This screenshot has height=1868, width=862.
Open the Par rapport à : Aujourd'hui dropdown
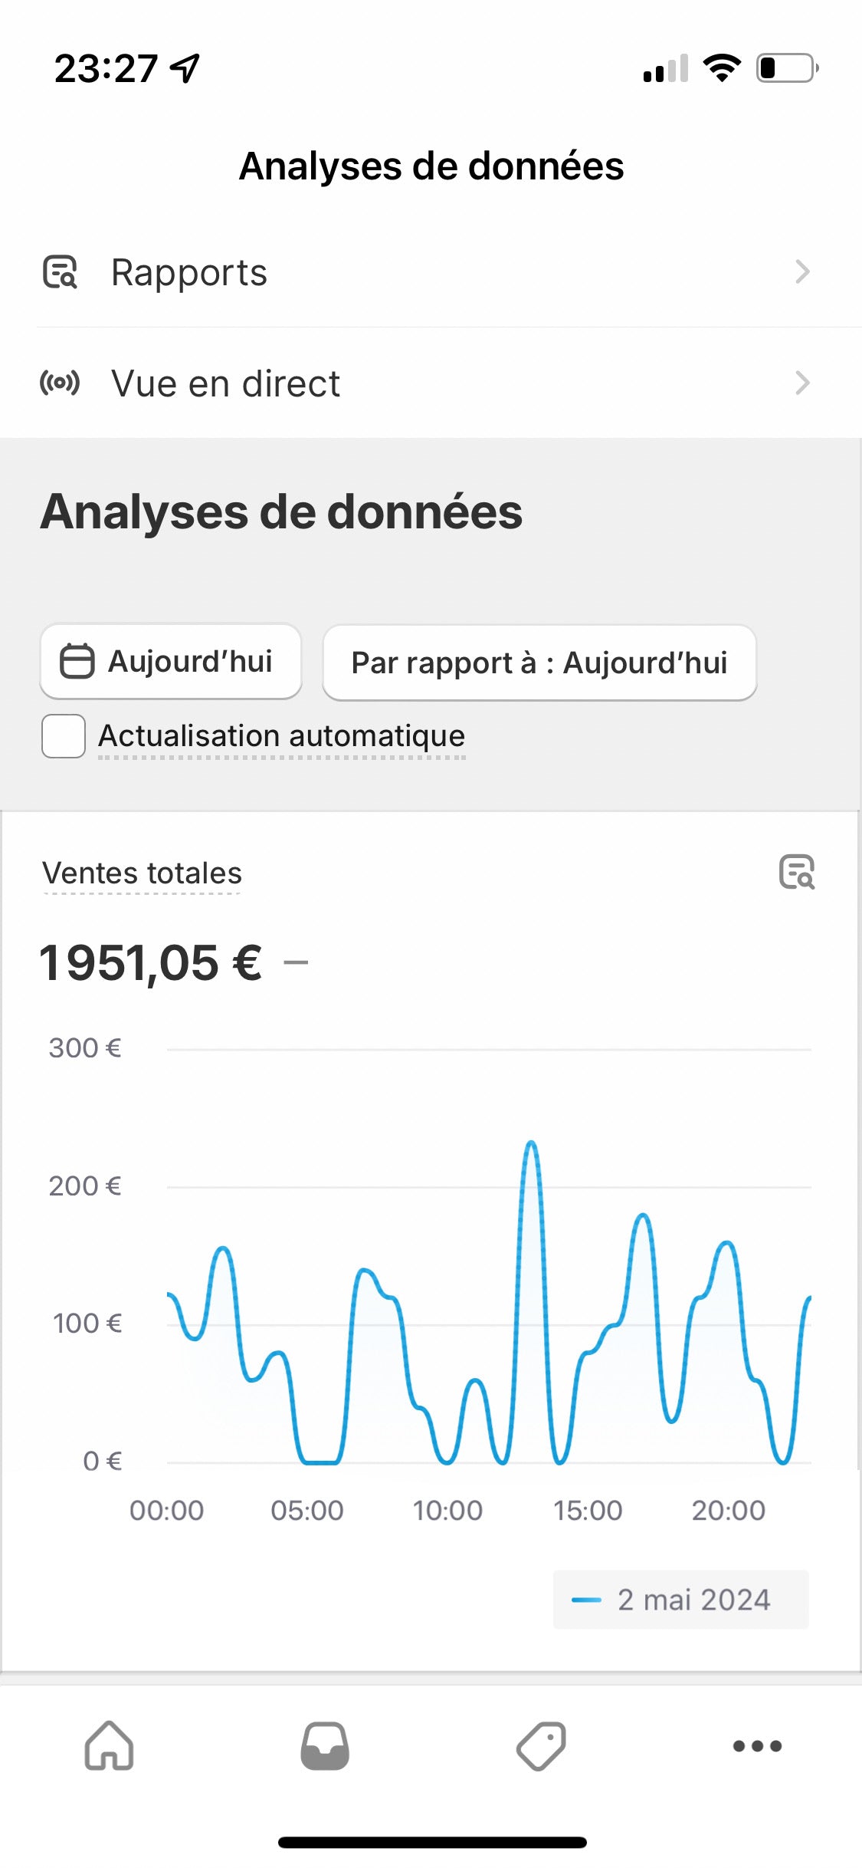click(539, 663)
